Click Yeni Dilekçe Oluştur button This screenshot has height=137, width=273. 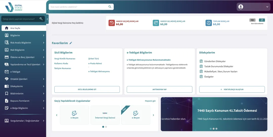[x=232, y=89]
